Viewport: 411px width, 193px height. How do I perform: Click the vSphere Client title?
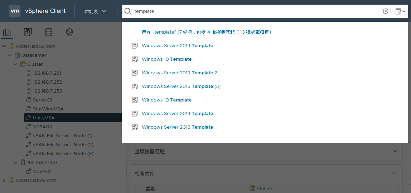[x=45, y=11]
